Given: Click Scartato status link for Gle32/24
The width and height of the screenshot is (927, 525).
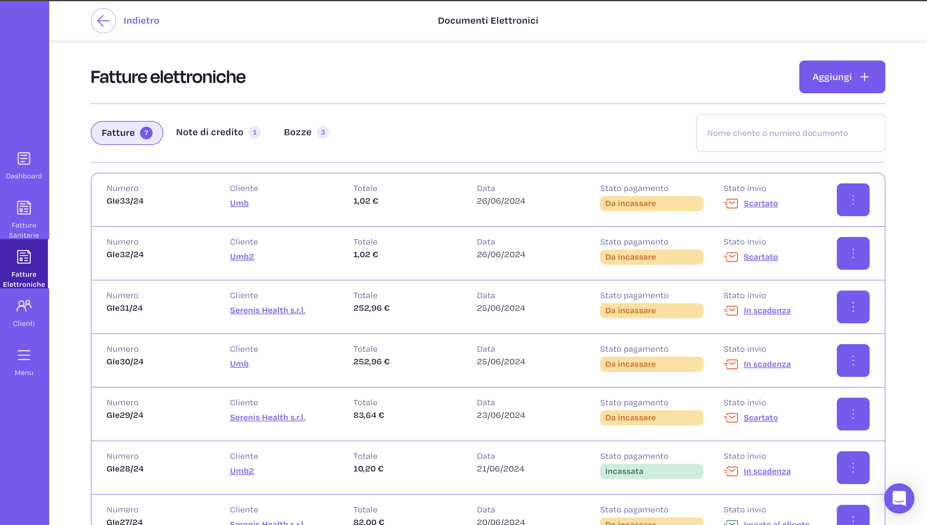Looking at the screenshot, I should [x=760, y=257].
